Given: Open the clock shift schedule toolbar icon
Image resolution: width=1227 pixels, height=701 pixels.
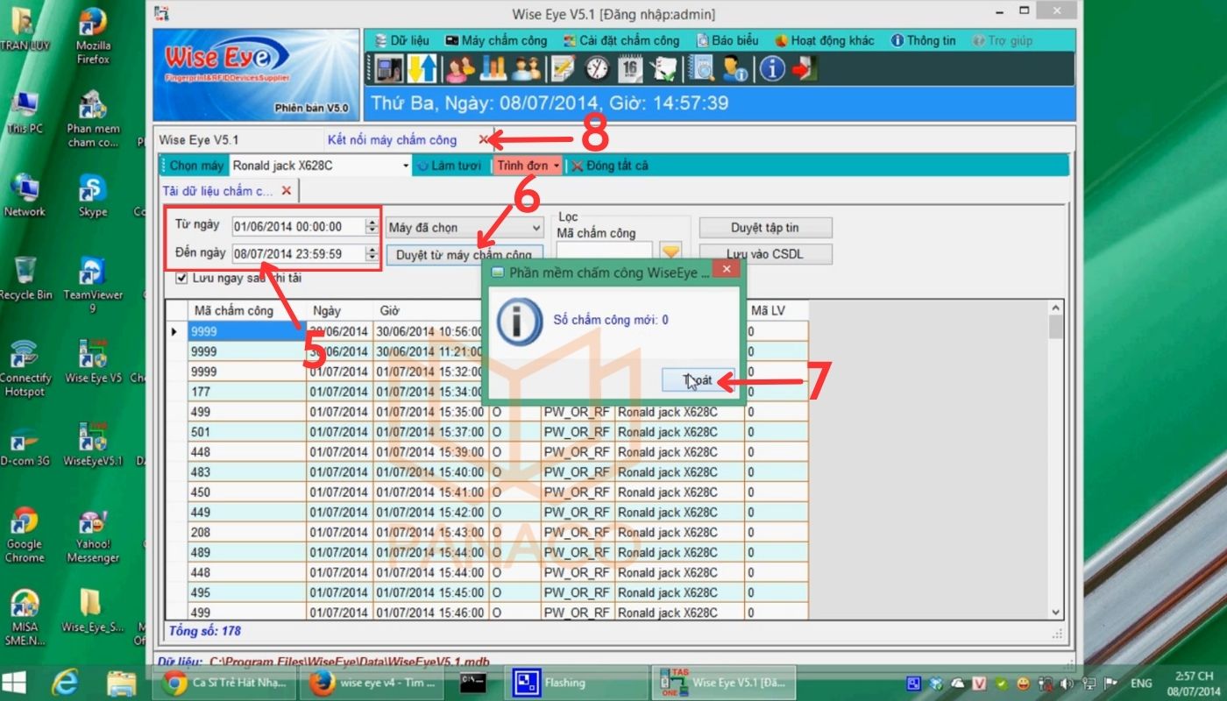Looking at the screenshot, I should click(597, 68).
